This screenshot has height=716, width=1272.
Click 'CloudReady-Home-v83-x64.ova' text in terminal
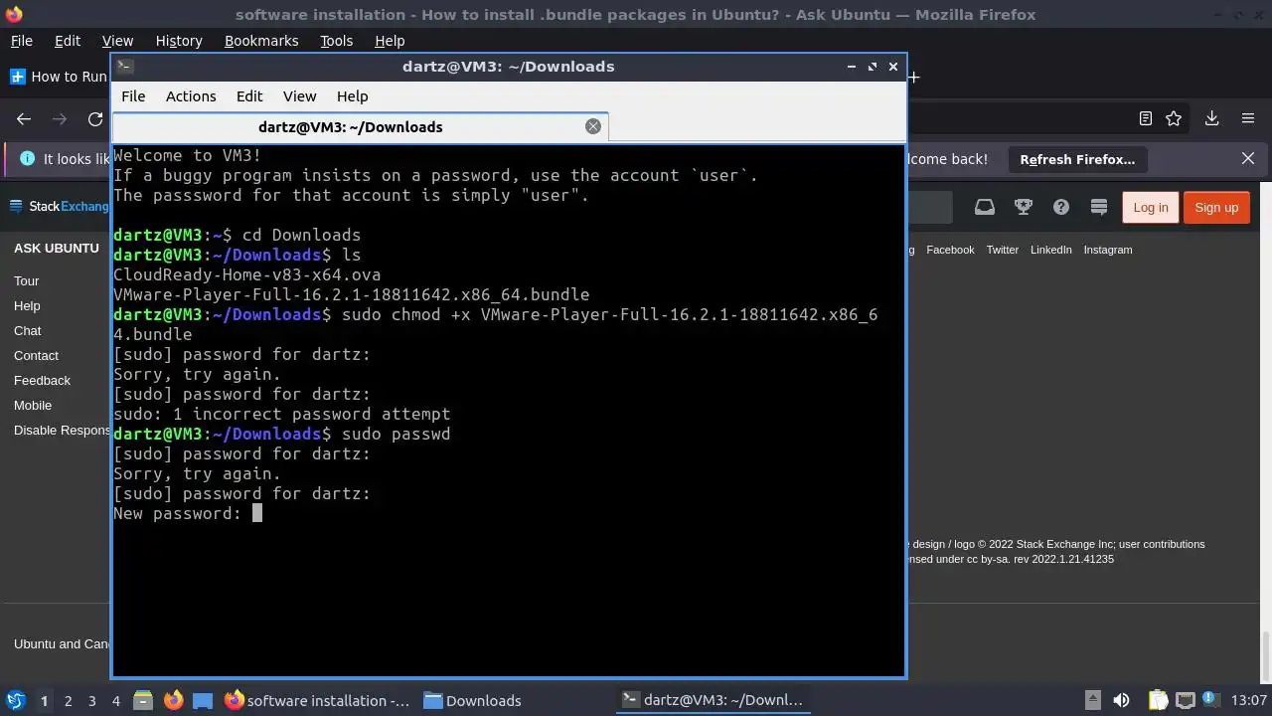pyautogui.click(x=246, y=274)
